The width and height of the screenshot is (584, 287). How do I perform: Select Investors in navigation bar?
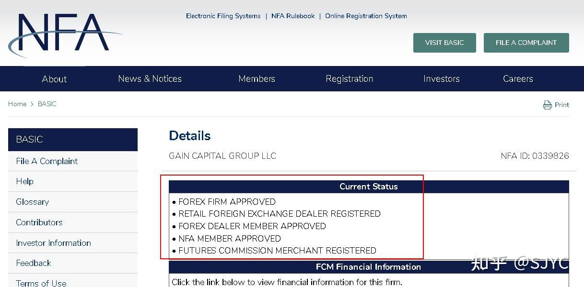[x=441, y=79]
